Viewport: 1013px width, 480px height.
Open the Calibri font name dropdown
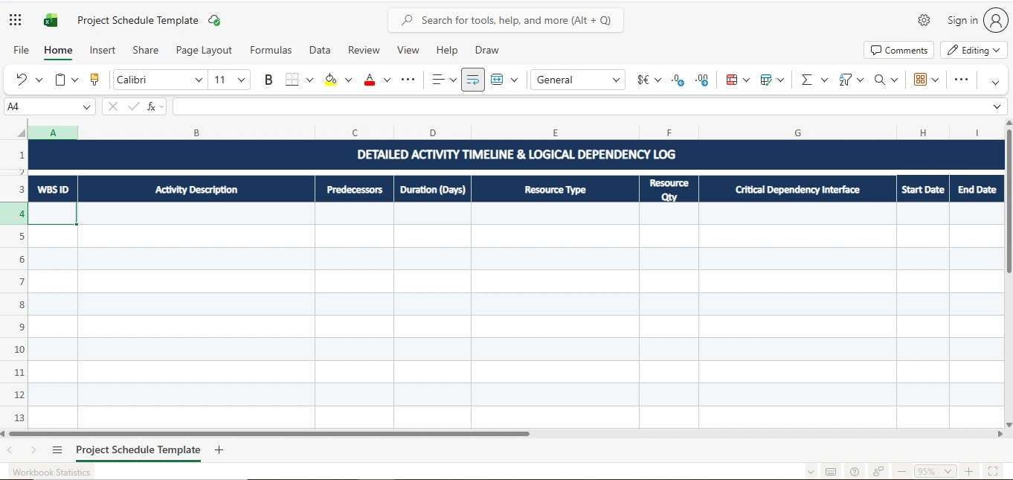(199, 80)
